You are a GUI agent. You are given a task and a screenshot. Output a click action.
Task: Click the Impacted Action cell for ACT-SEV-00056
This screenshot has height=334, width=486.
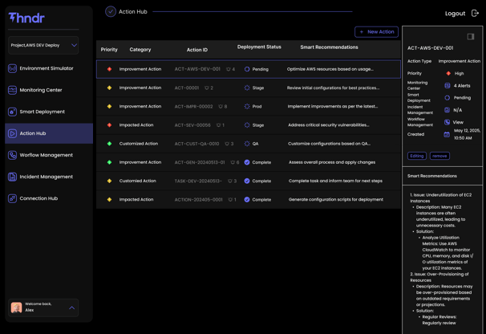[x=136, y=124]
